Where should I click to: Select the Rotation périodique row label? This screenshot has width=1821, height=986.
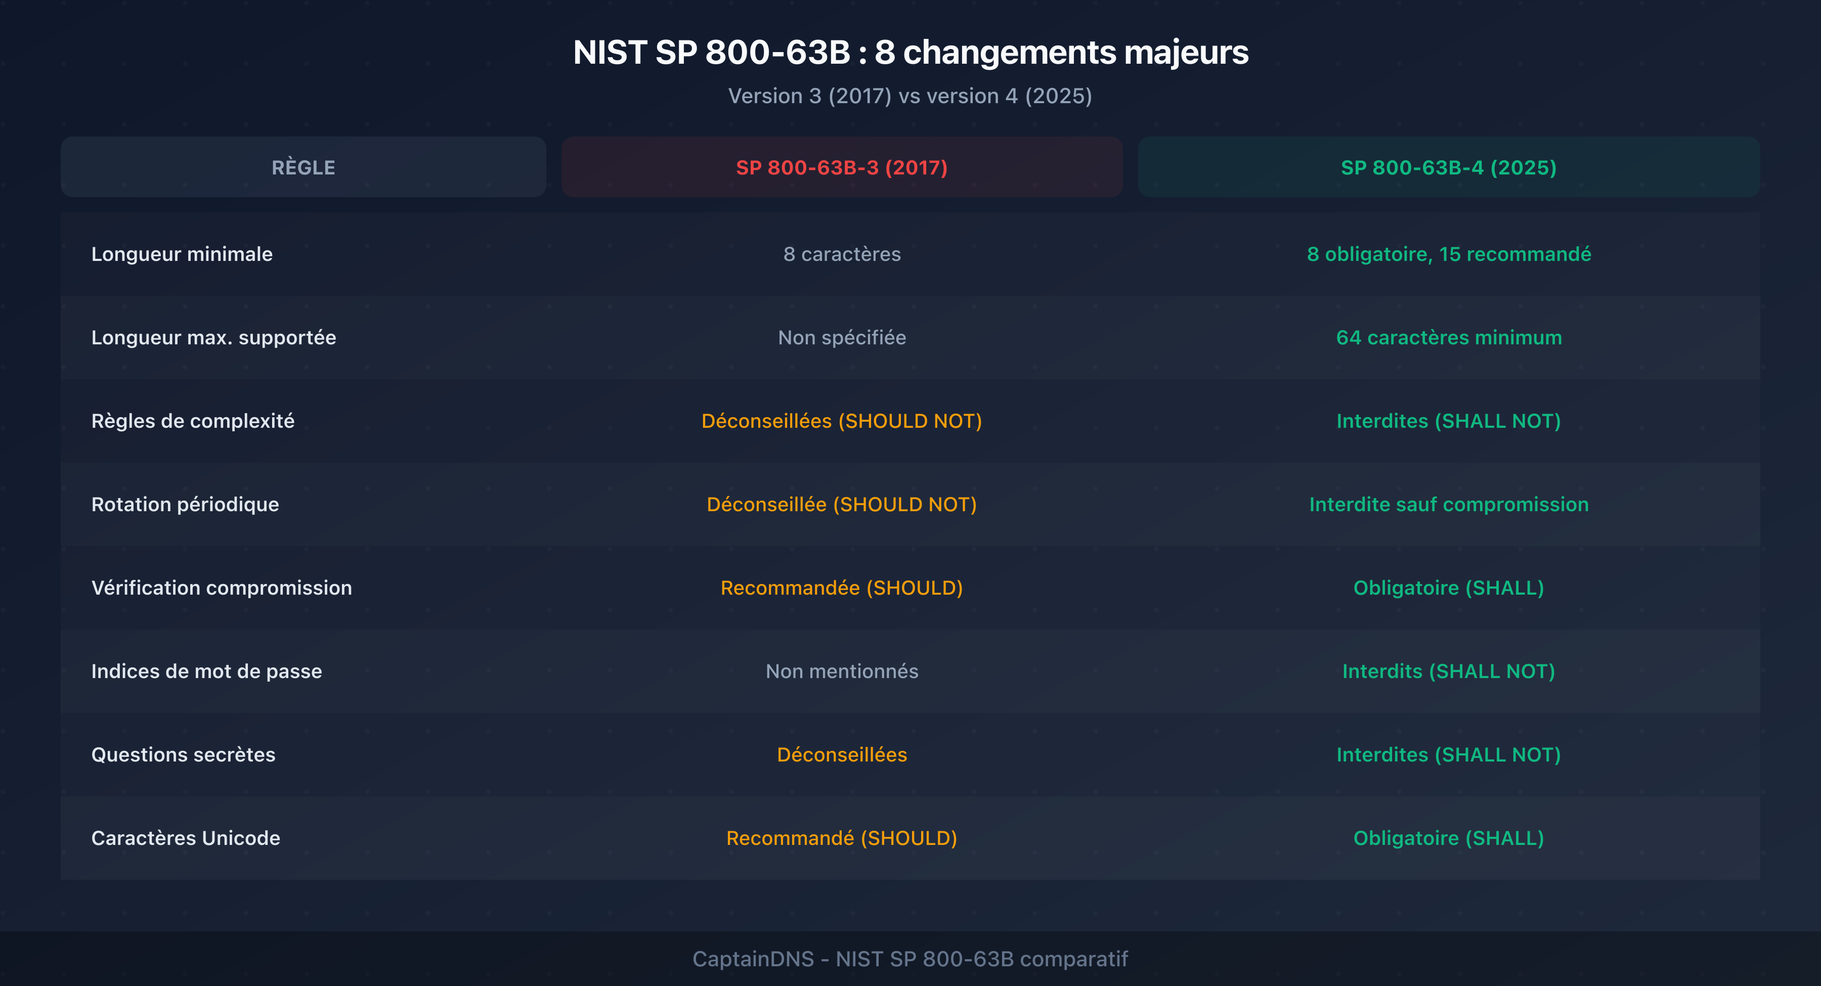click(186, 504)
